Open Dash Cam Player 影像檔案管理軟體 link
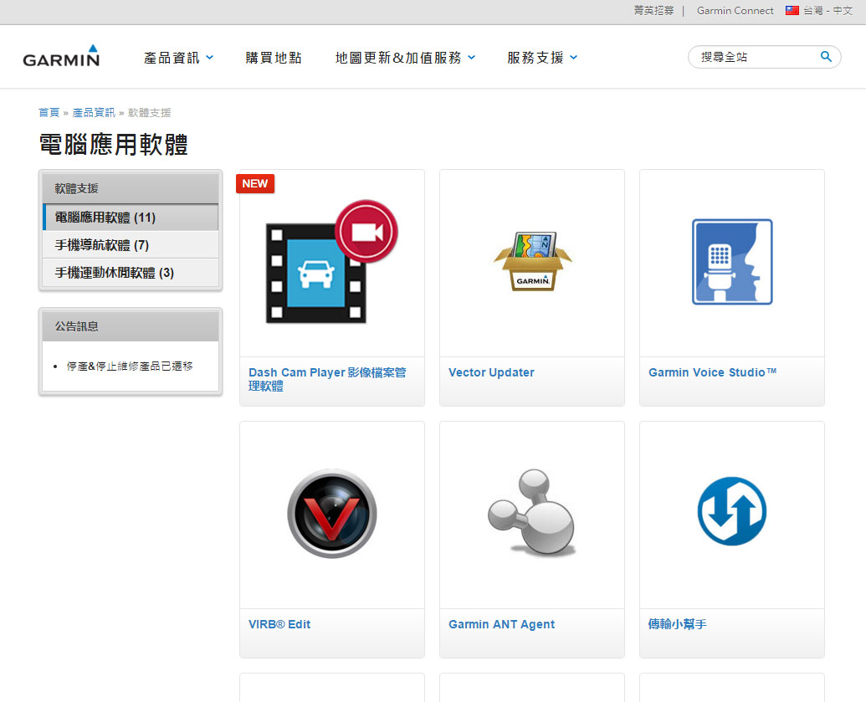The width and height of the screenshot is (866, 702). click(x=327, y=379)
